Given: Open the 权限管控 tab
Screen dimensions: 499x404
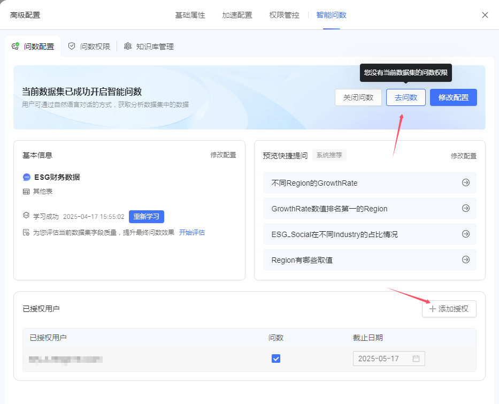Looking at the screenshot, I should pos(284,15).
